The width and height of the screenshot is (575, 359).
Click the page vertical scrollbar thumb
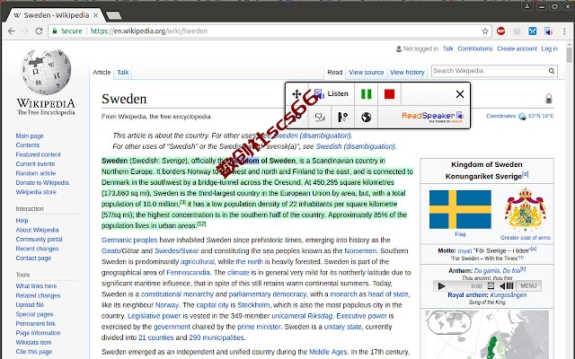[569, 55]
